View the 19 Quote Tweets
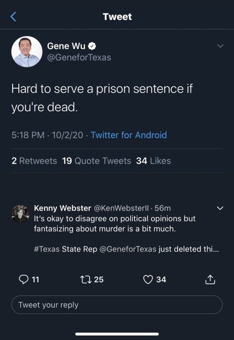The image size is (234, 340). point(96,161)
